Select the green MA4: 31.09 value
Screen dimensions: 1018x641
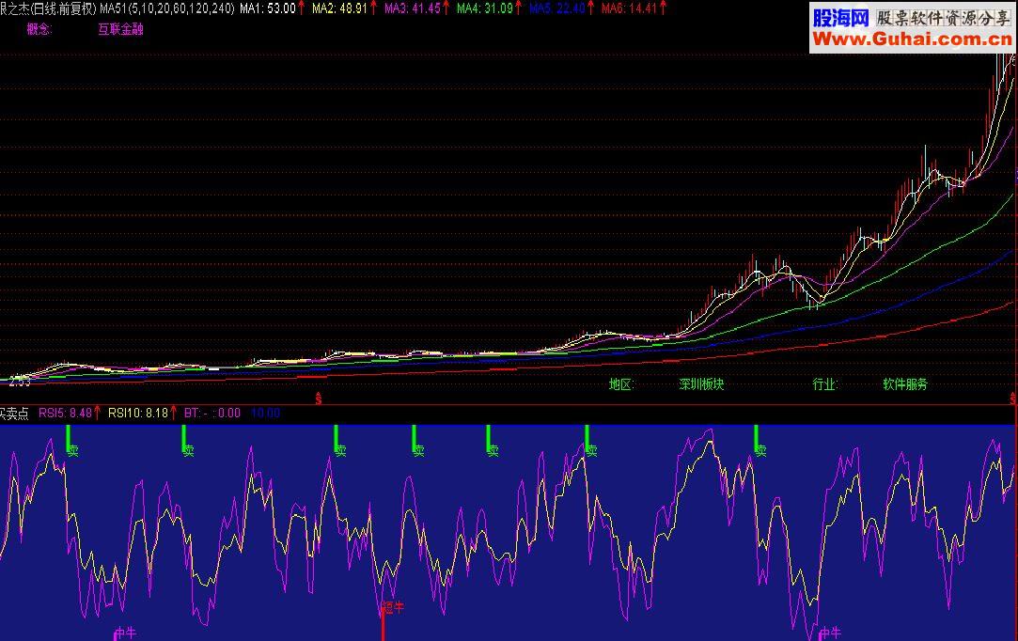485,8
